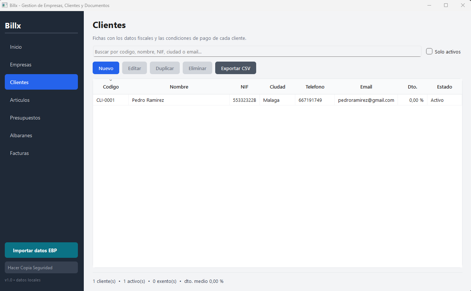Open the Inicio section
The image size is (471, 291).
(x=41, y=47)
